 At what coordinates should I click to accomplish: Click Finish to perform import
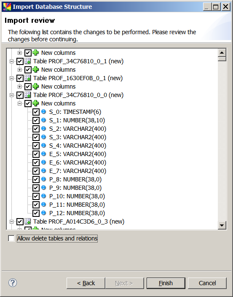click(166, 283)
